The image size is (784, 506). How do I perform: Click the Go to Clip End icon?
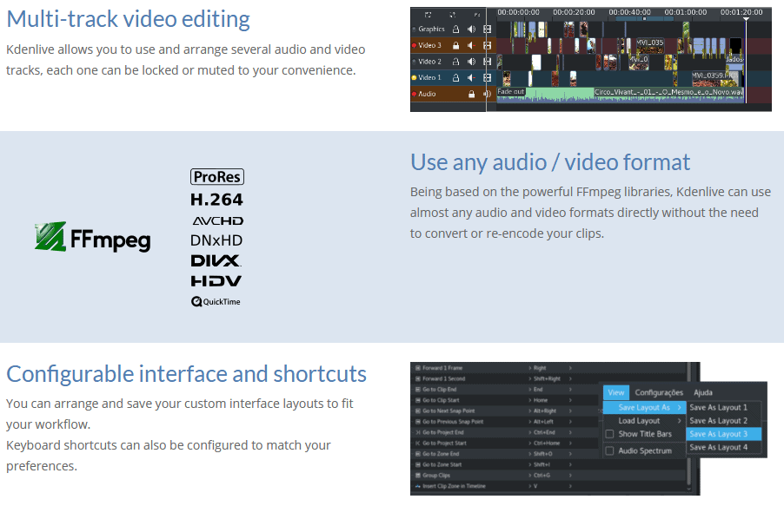tap(418, 390)
